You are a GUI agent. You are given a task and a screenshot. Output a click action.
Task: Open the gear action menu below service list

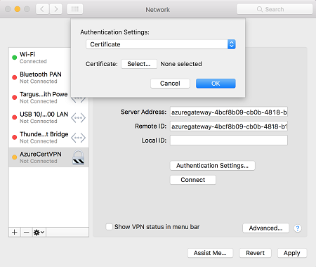39,232
